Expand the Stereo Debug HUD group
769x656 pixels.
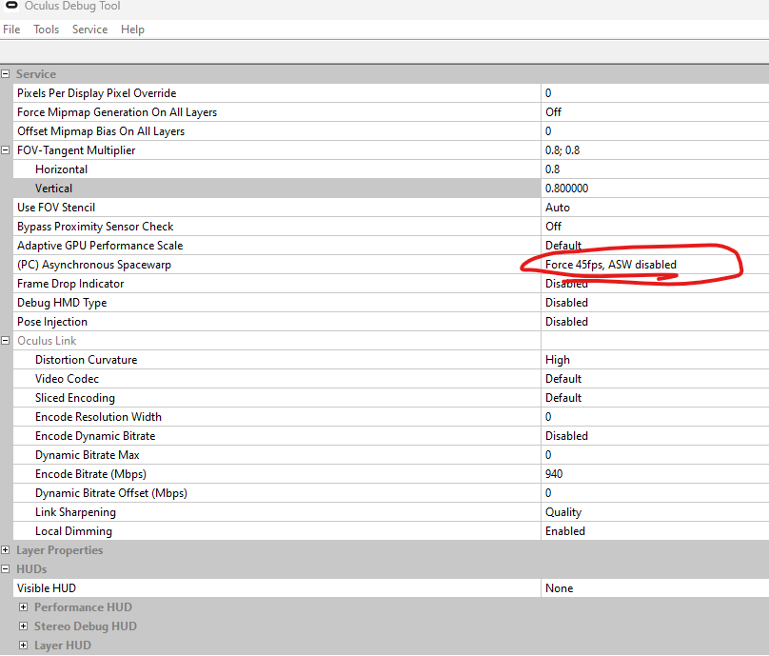point(23,626)
